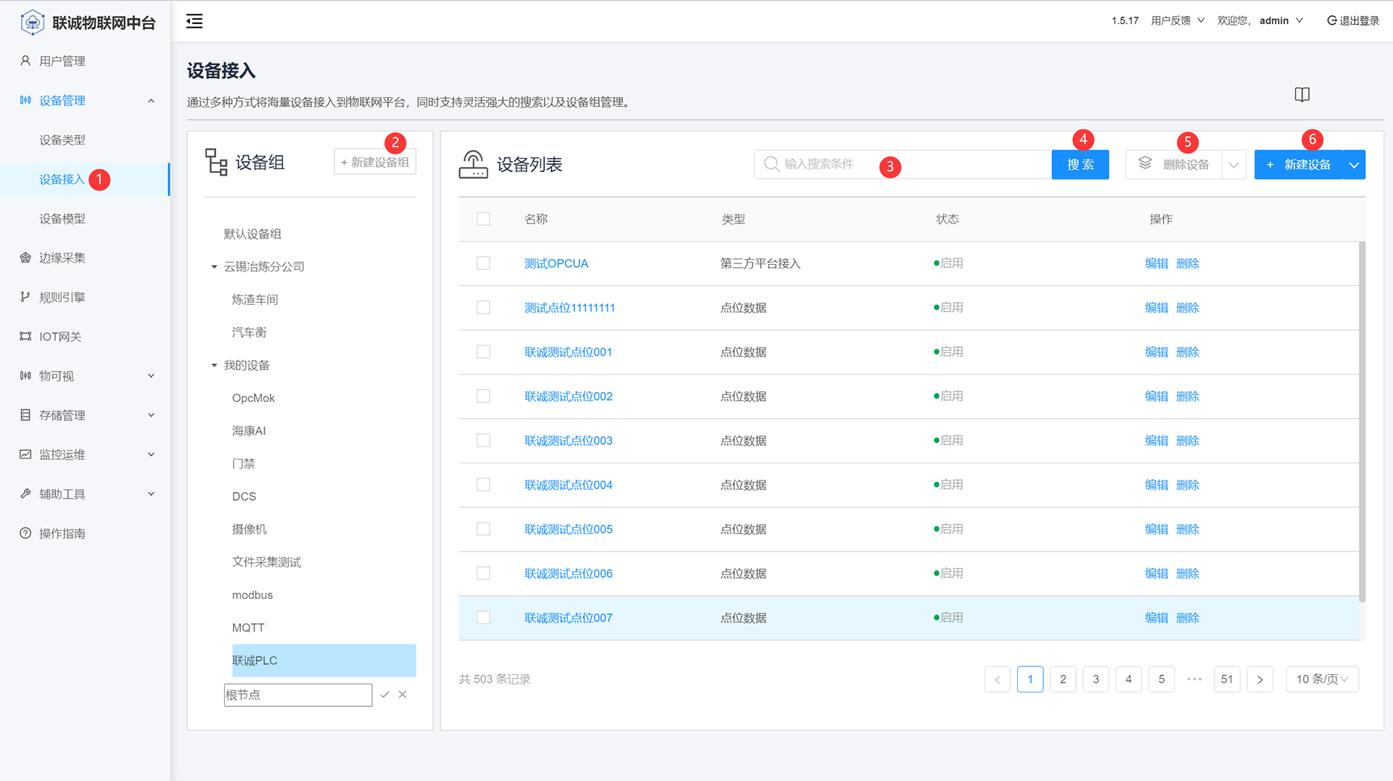
Task: Go to previous page arrow
Action: [998, 679]
